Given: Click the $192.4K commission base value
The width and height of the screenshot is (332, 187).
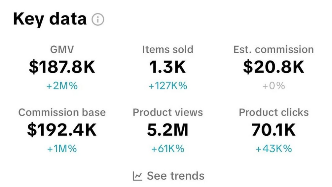Looking at the screenshot, I should [62, 130].
